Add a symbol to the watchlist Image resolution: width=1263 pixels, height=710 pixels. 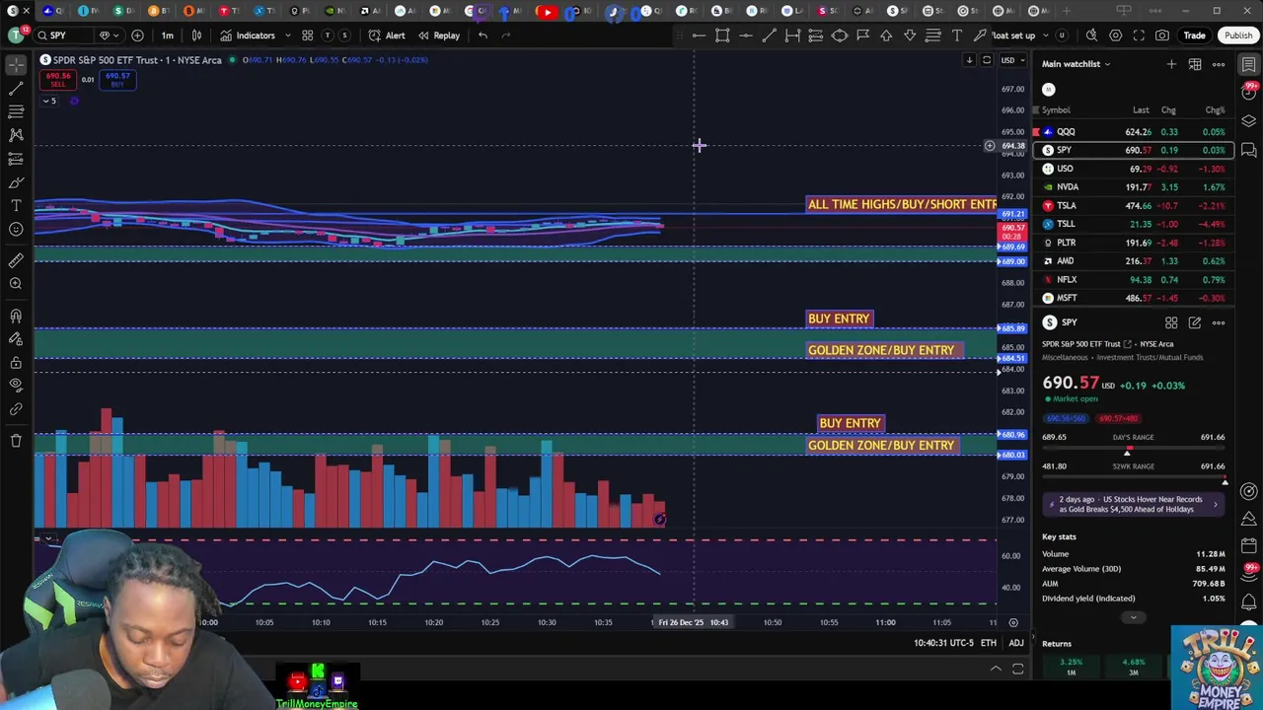click(x=1171, y=64)
